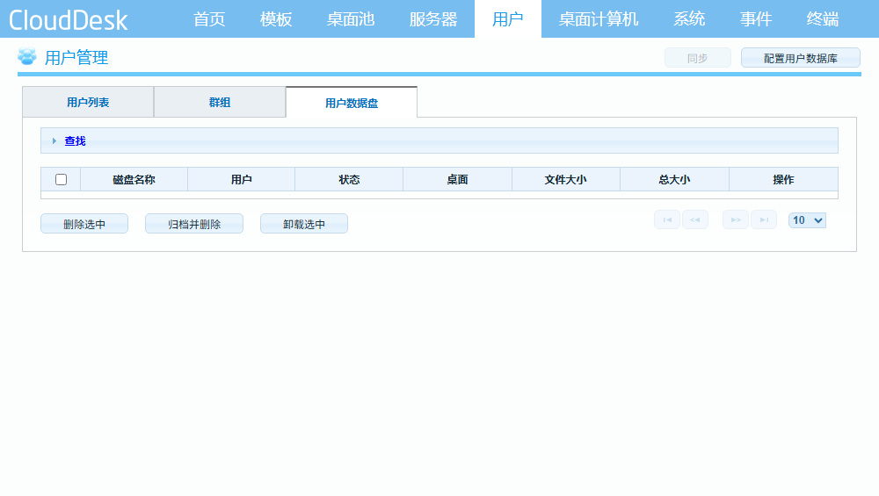Screen dimensions: 879x496
Task: Open the 事件 menu
Action: 756,19
